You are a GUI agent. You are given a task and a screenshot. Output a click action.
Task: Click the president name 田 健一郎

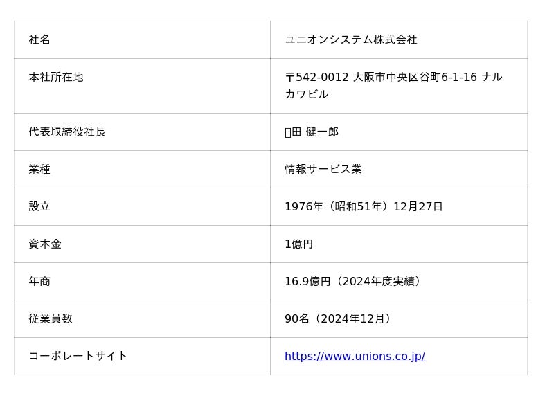coord(315,132)
